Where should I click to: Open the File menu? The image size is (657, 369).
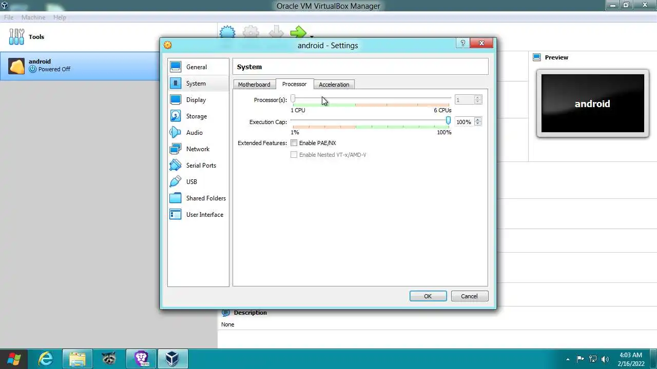pos(9,17)
